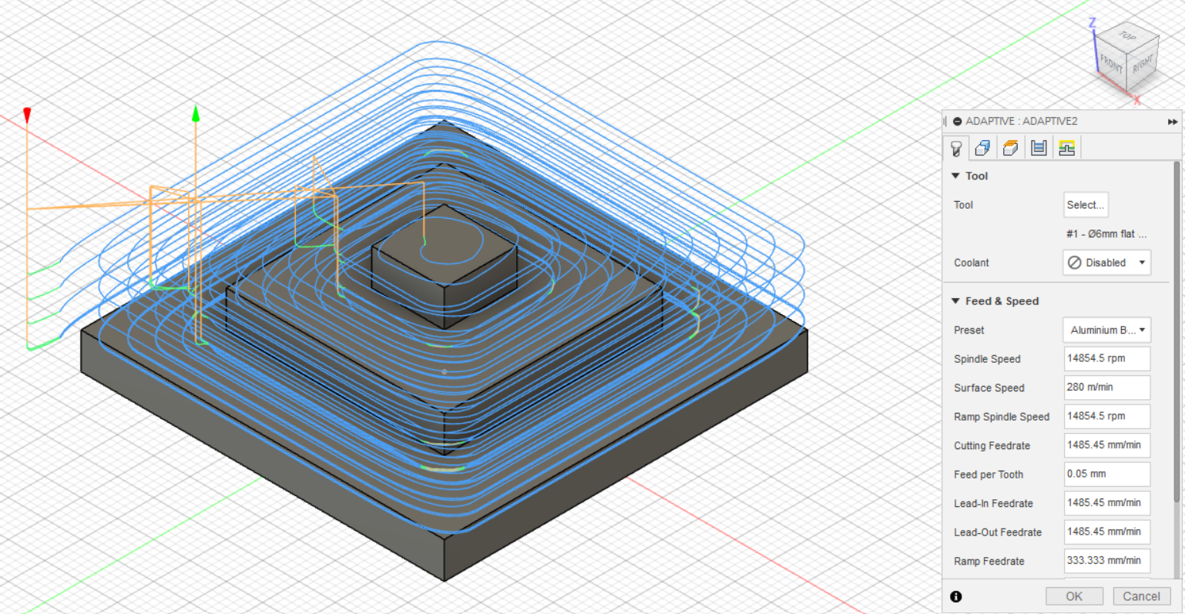1185x614 pixels.
Task: Click the green toolpath end arrow marker
Action: click(196, 114)
